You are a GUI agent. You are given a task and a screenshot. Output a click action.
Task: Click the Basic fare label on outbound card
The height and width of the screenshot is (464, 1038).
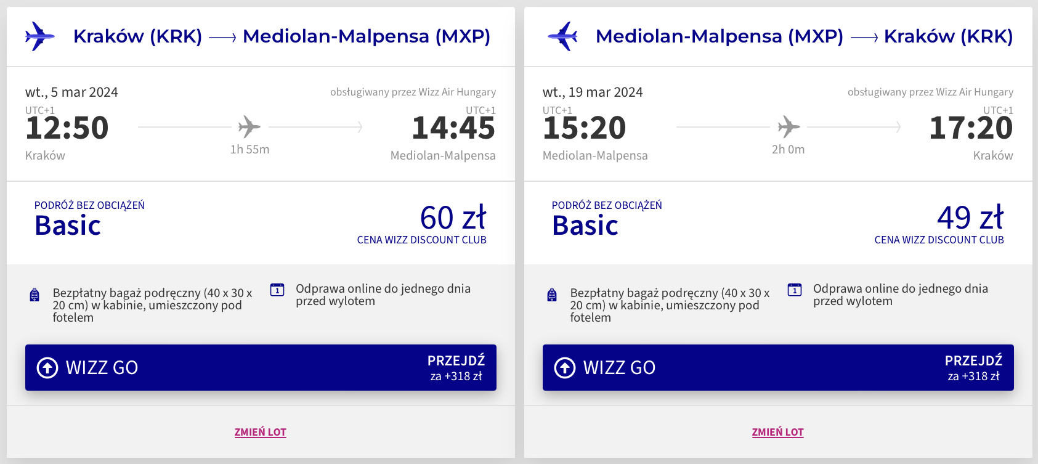pos(68,226)
